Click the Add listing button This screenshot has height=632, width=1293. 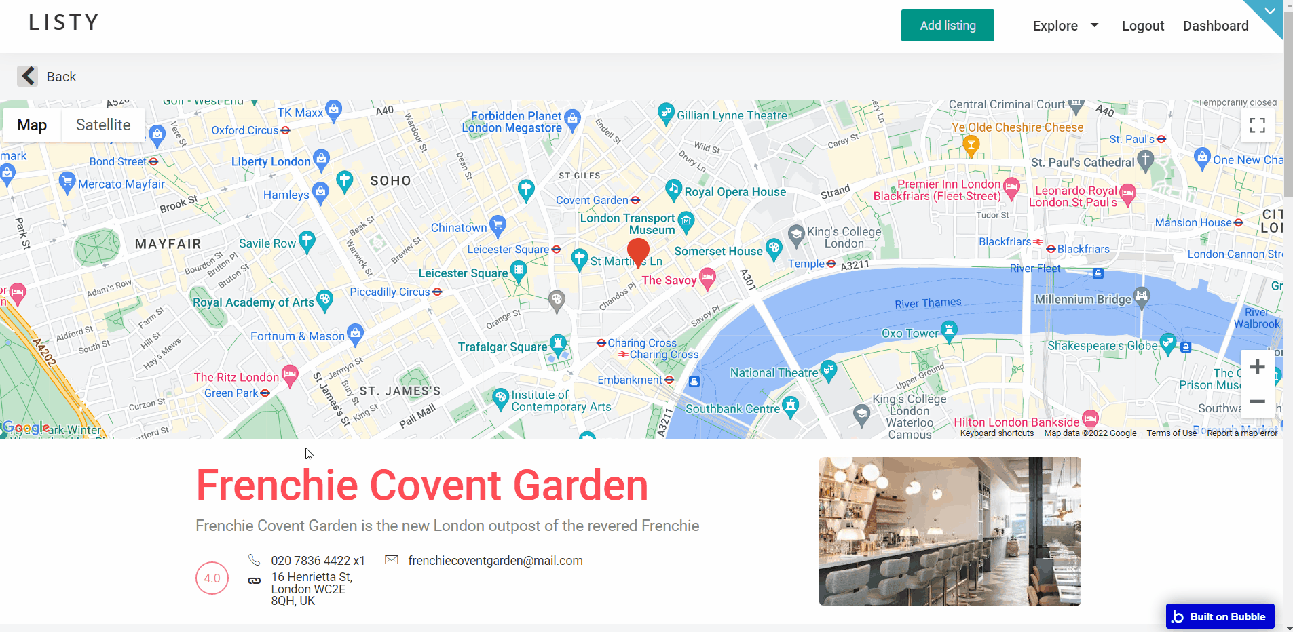click(948, 25)
